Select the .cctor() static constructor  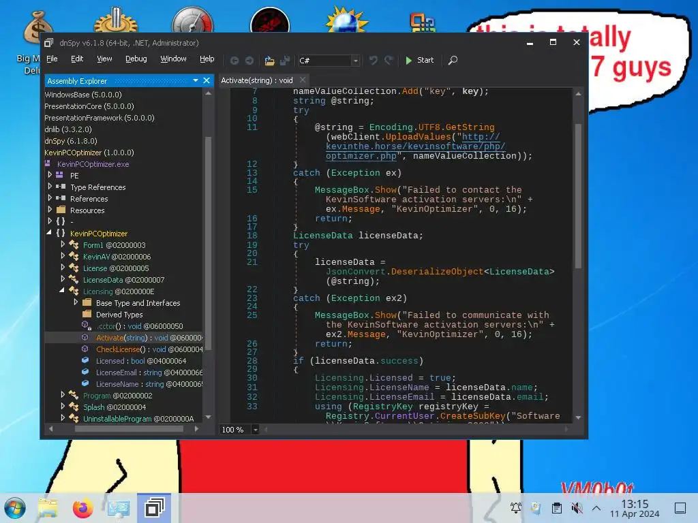coord(139,326)
